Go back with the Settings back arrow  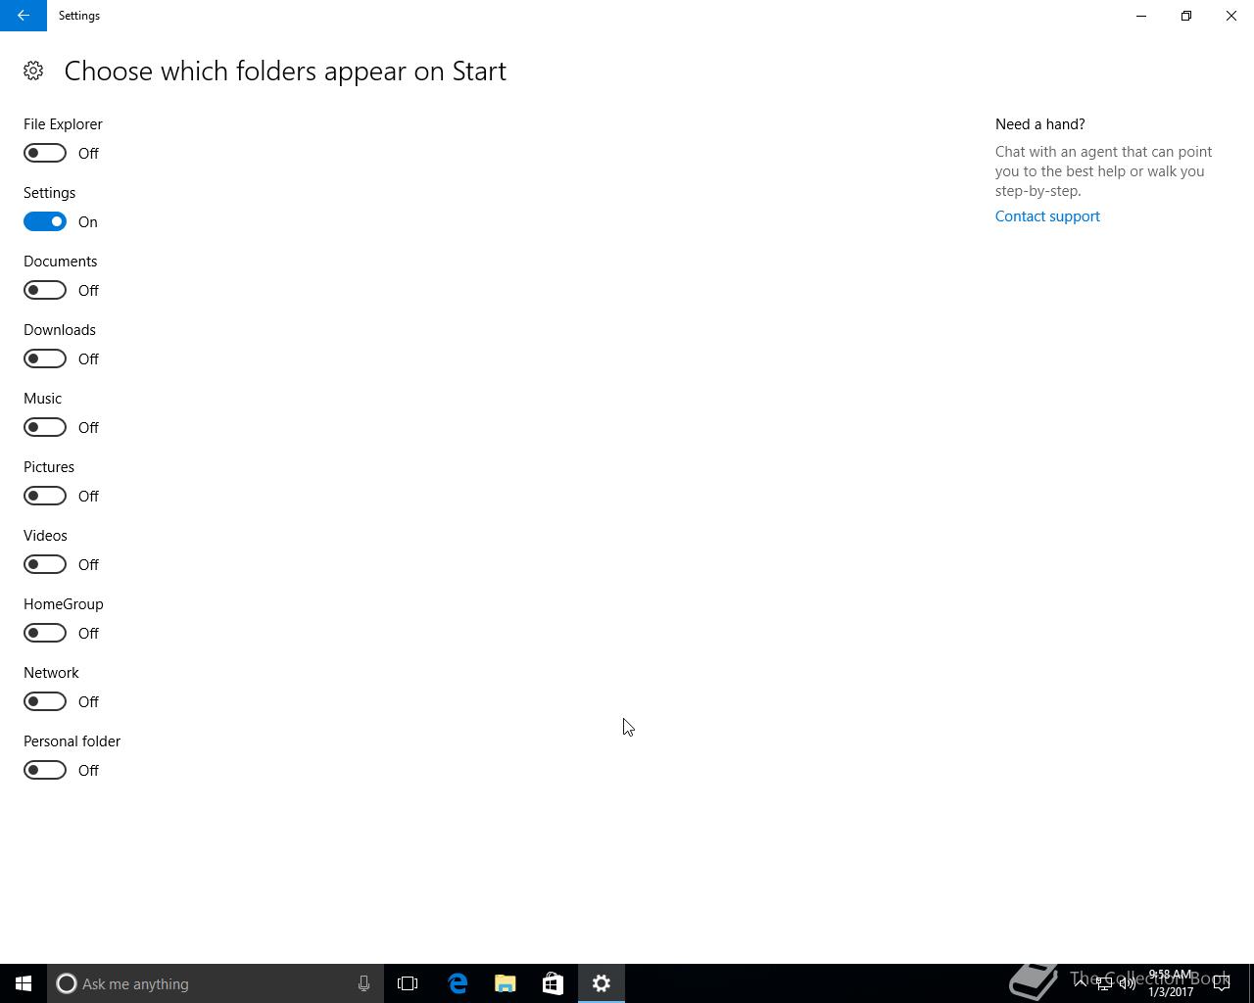(24, 16)
